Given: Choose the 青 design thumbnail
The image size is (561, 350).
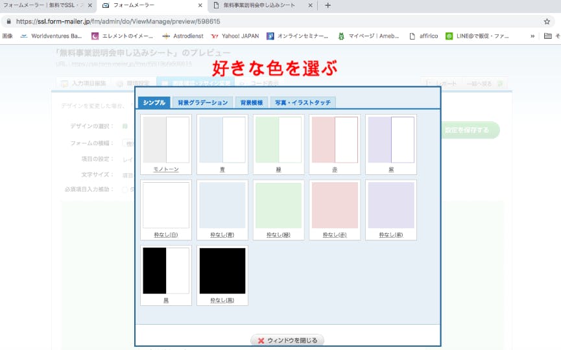Looking at the screenshot, I should coord(222,140).
